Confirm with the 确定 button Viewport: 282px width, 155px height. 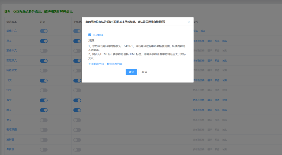click(131, 72)
